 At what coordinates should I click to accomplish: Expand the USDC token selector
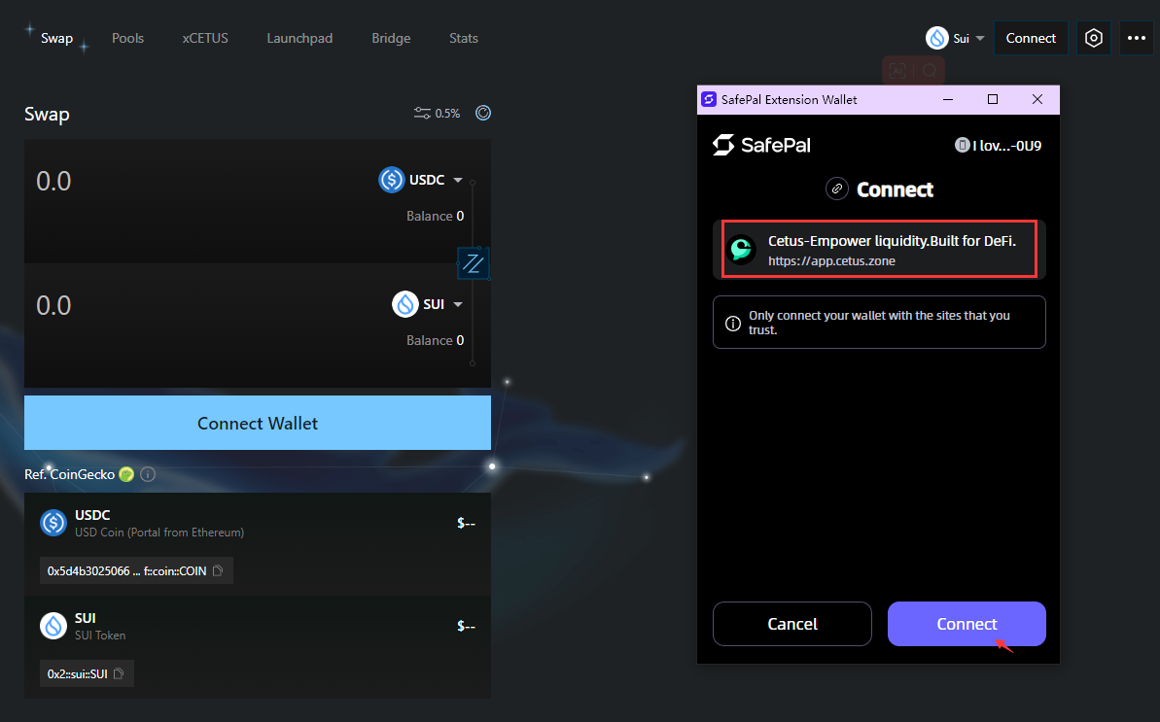[421, 180]
